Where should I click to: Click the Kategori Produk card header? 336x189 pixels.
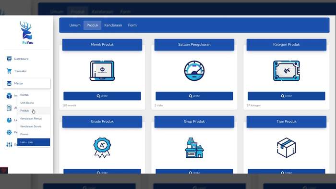click(286, 45)
